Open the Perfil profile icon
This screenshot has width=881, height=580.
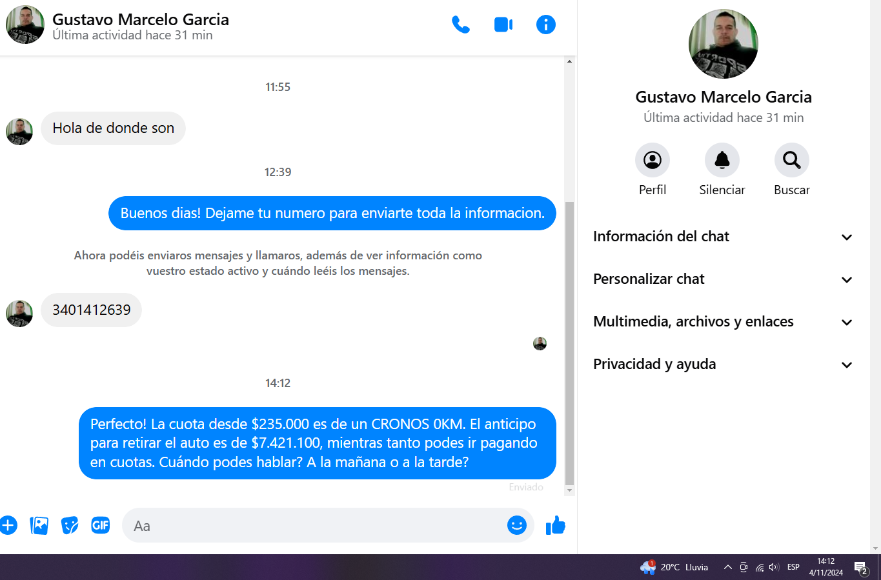653,160
